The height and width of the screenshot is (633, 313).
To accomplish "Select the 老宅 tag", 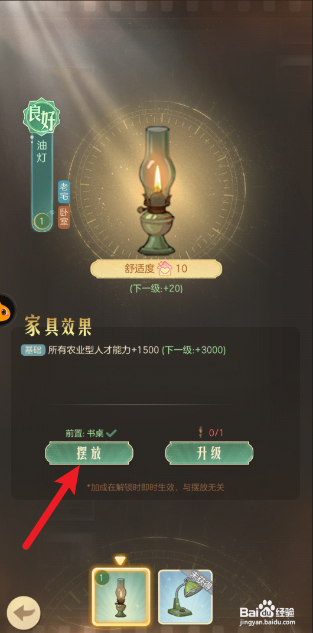I will pyautogui.click(x=64, y=191).
